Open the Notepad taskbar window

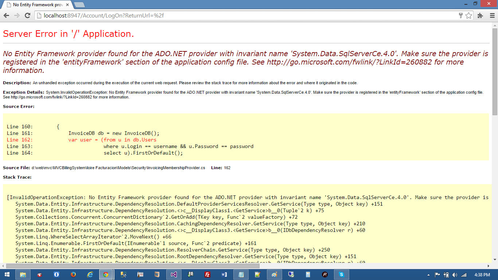tap(241, 275)
